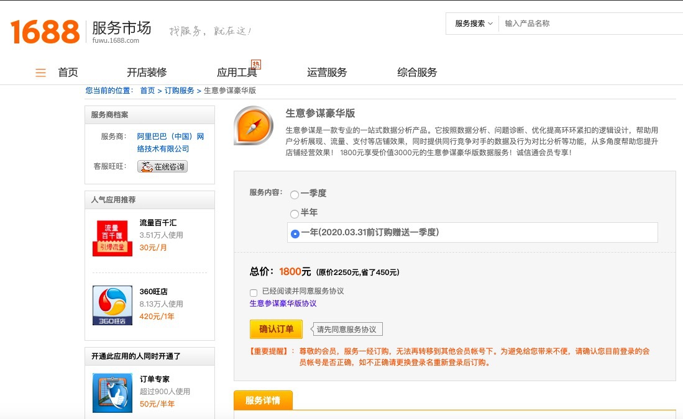Click the fuwu.1688.com domain text

[x=116, y=40]
